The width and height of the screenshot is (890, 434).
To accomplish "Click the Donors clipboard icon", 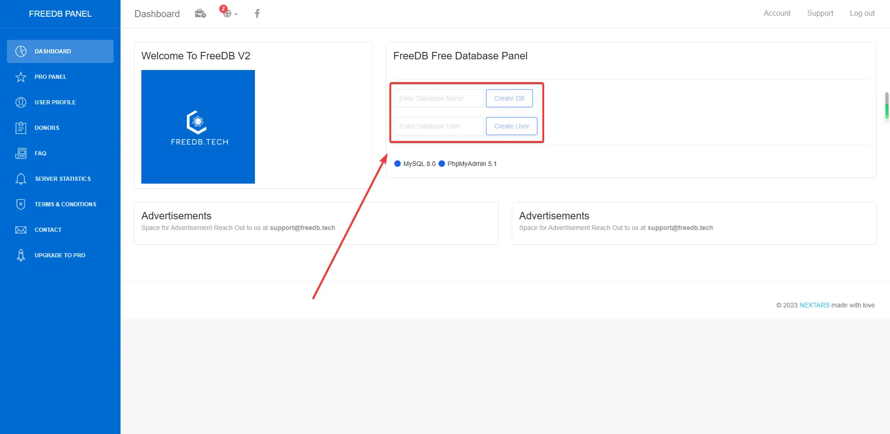I will (x=21, y=128).
